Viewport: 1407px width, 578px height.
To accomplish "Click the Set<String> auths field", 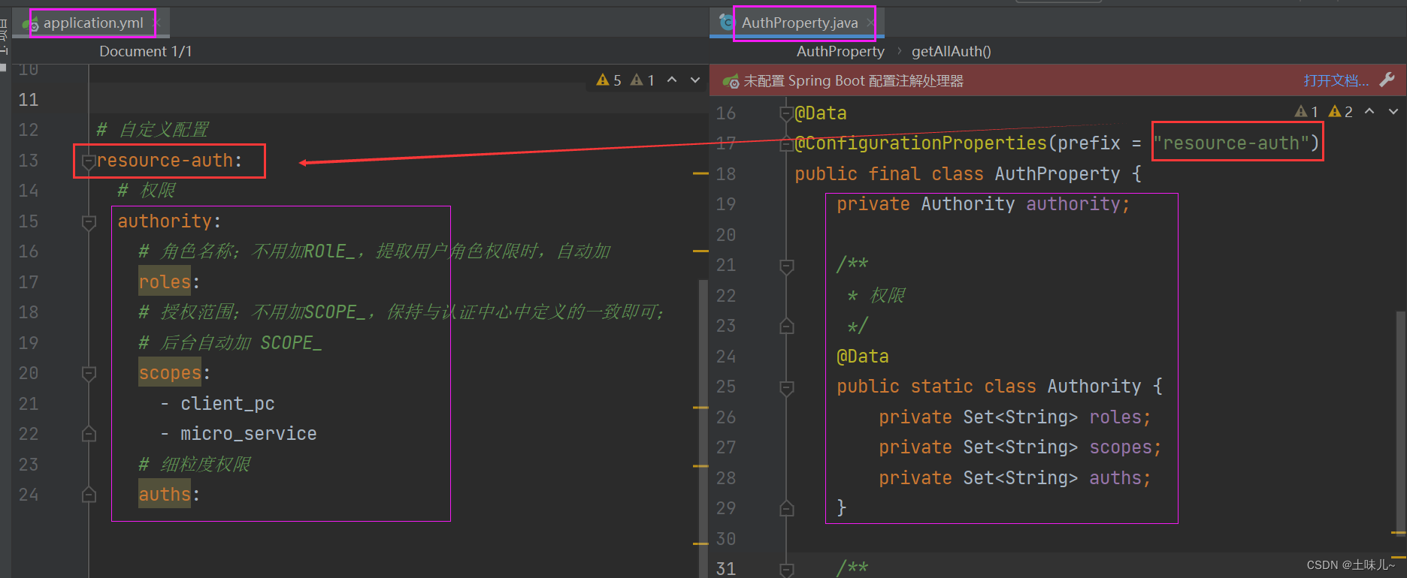I will [1015, 478].
